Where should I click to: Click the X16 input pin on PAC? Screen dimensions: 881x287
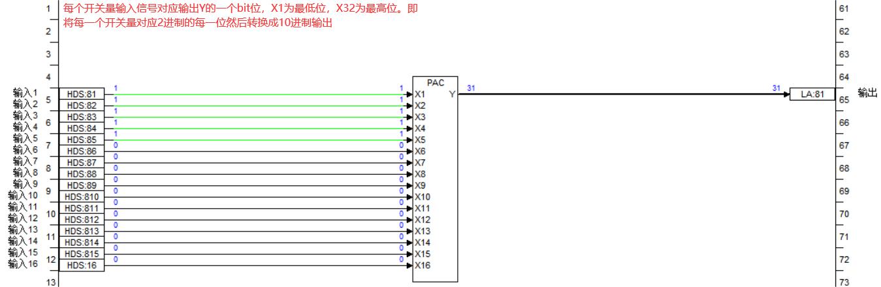(x=422, y=265)
